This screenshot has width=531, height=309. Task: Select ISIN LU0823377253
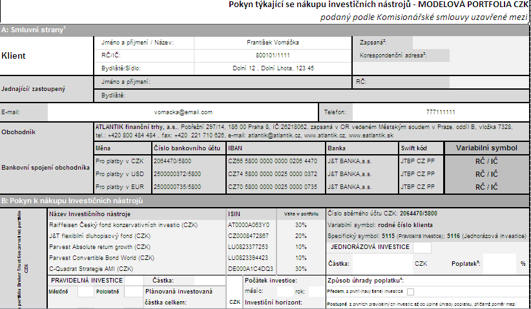click(x=248, y=247)
